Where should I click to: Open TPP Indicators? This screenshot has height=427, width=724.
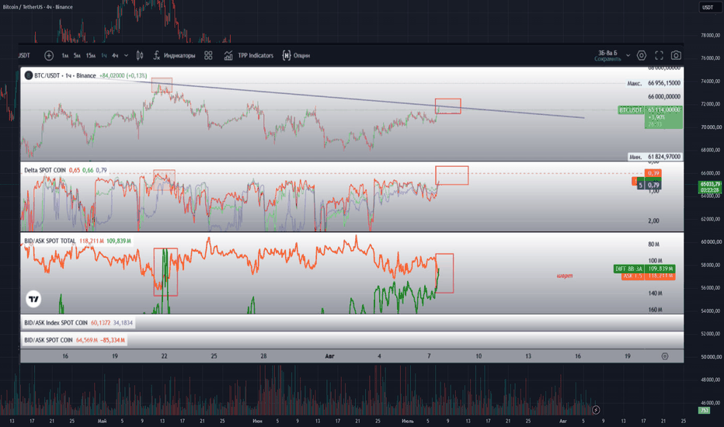(x=249, y=55)
